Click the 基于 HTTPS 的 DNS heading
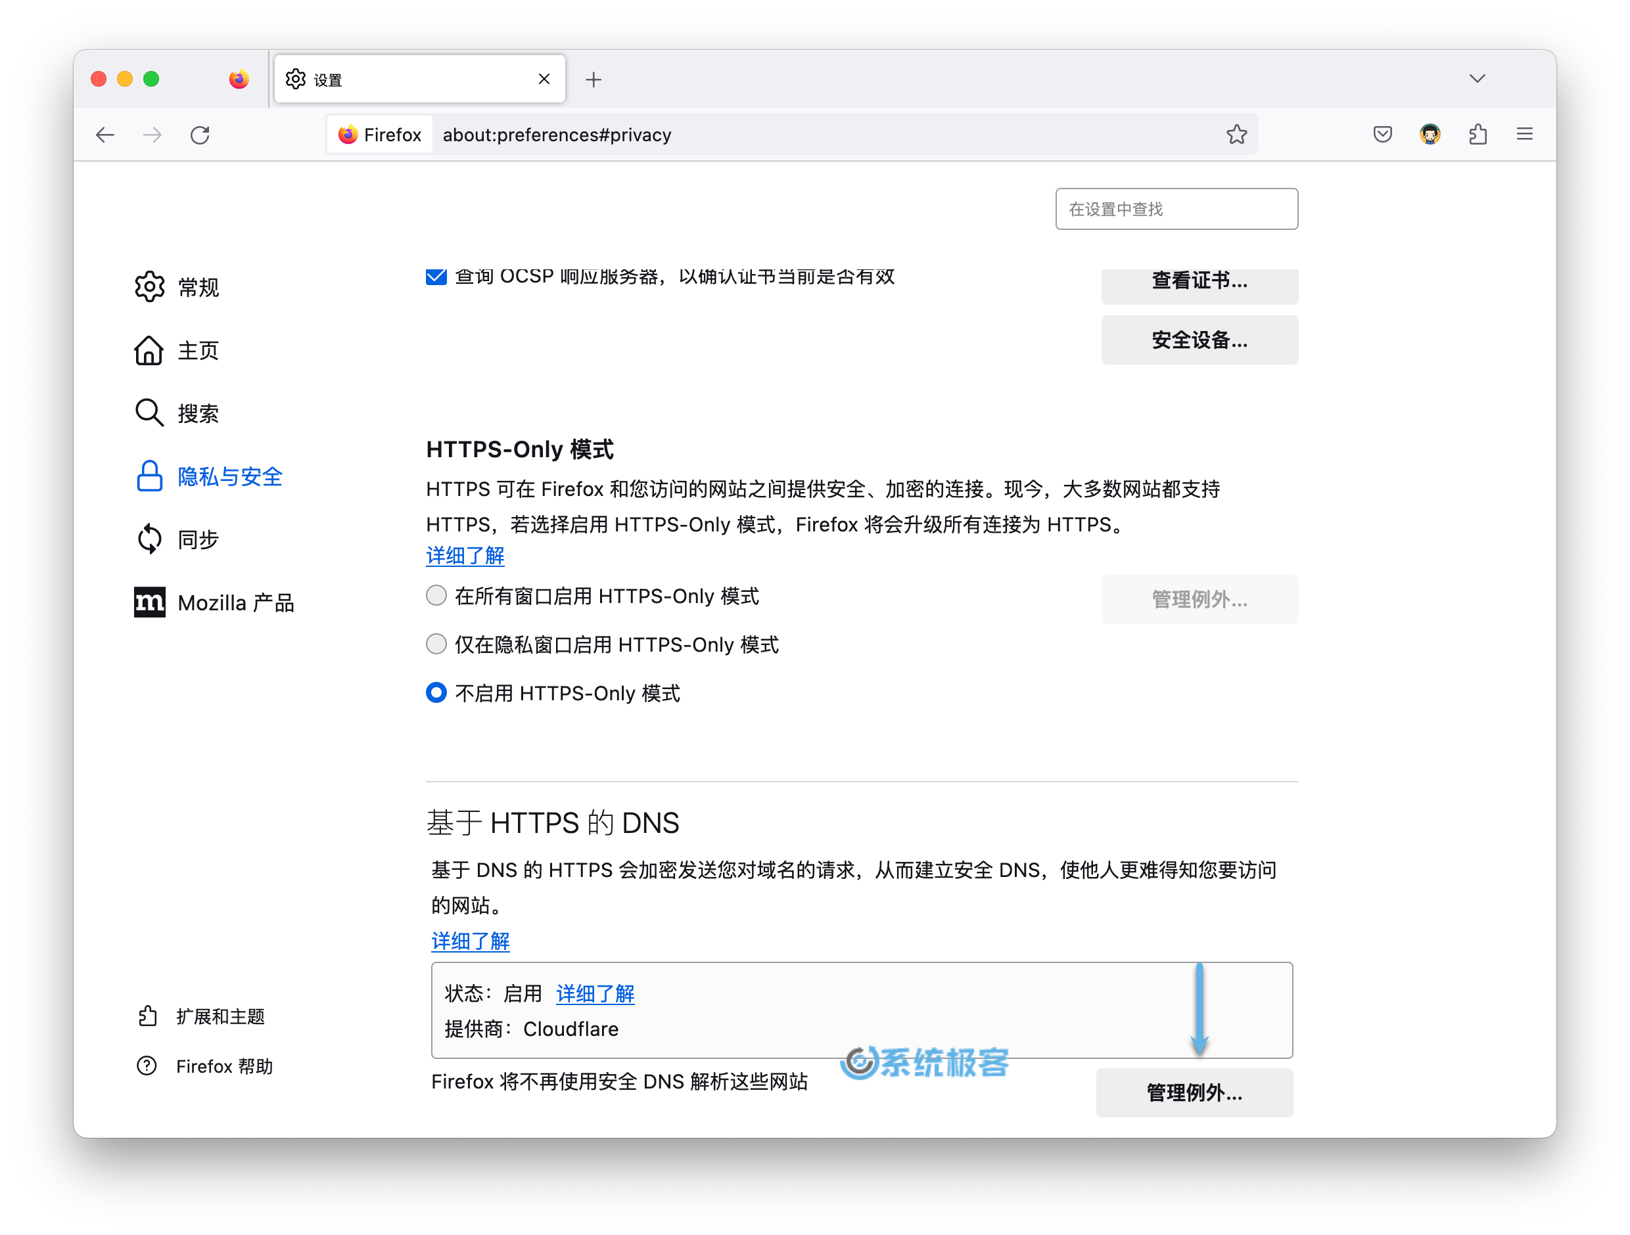The height and width of the screenshot is (1235, 1630). click(x=553, y=822)
